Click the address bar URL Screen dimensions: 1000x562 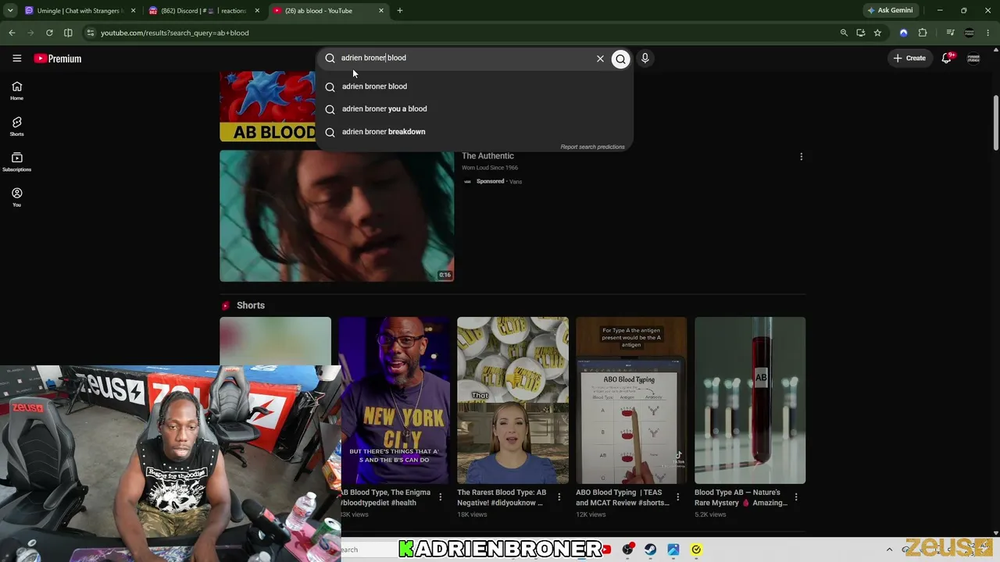[174, 33]
